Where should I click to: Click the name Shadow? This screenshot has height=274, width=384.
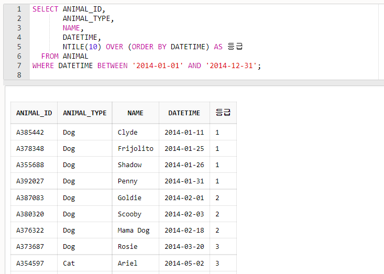click(130, 165)
